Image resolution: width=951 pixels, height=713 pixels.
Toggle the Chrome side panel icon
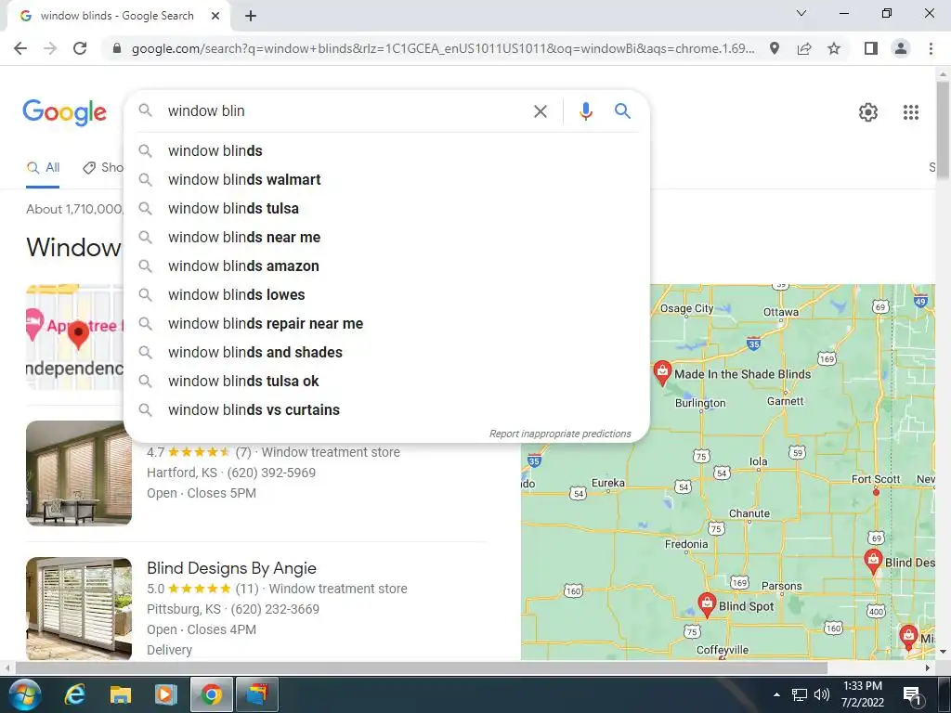871,48
